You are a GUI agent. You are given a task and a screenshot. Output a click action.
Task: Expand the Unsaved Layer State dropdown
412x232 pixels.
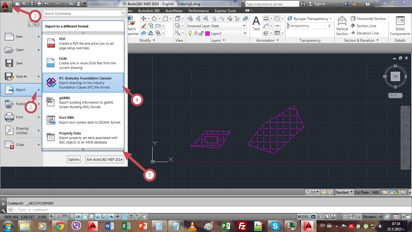[x=217, y=26]
